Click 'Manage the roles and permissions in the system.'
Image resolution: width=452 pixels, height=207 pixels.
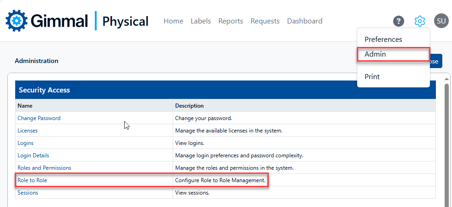coord(234,167)
